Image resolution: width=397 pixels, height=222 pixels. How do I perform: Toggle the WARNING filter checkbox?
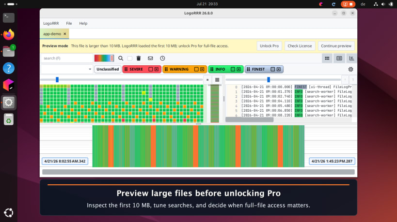[x=196, y=69]
